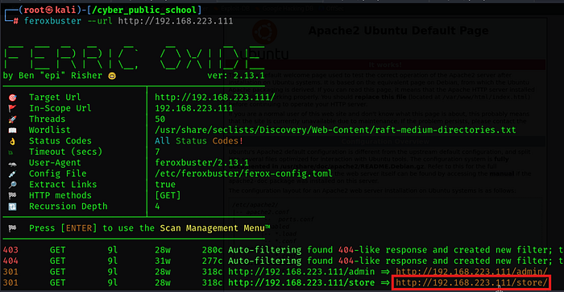Image resolution: width=564 pixels, height=292 pixels.
Task: Click the Wordlist label
Action: click(50, 131)
